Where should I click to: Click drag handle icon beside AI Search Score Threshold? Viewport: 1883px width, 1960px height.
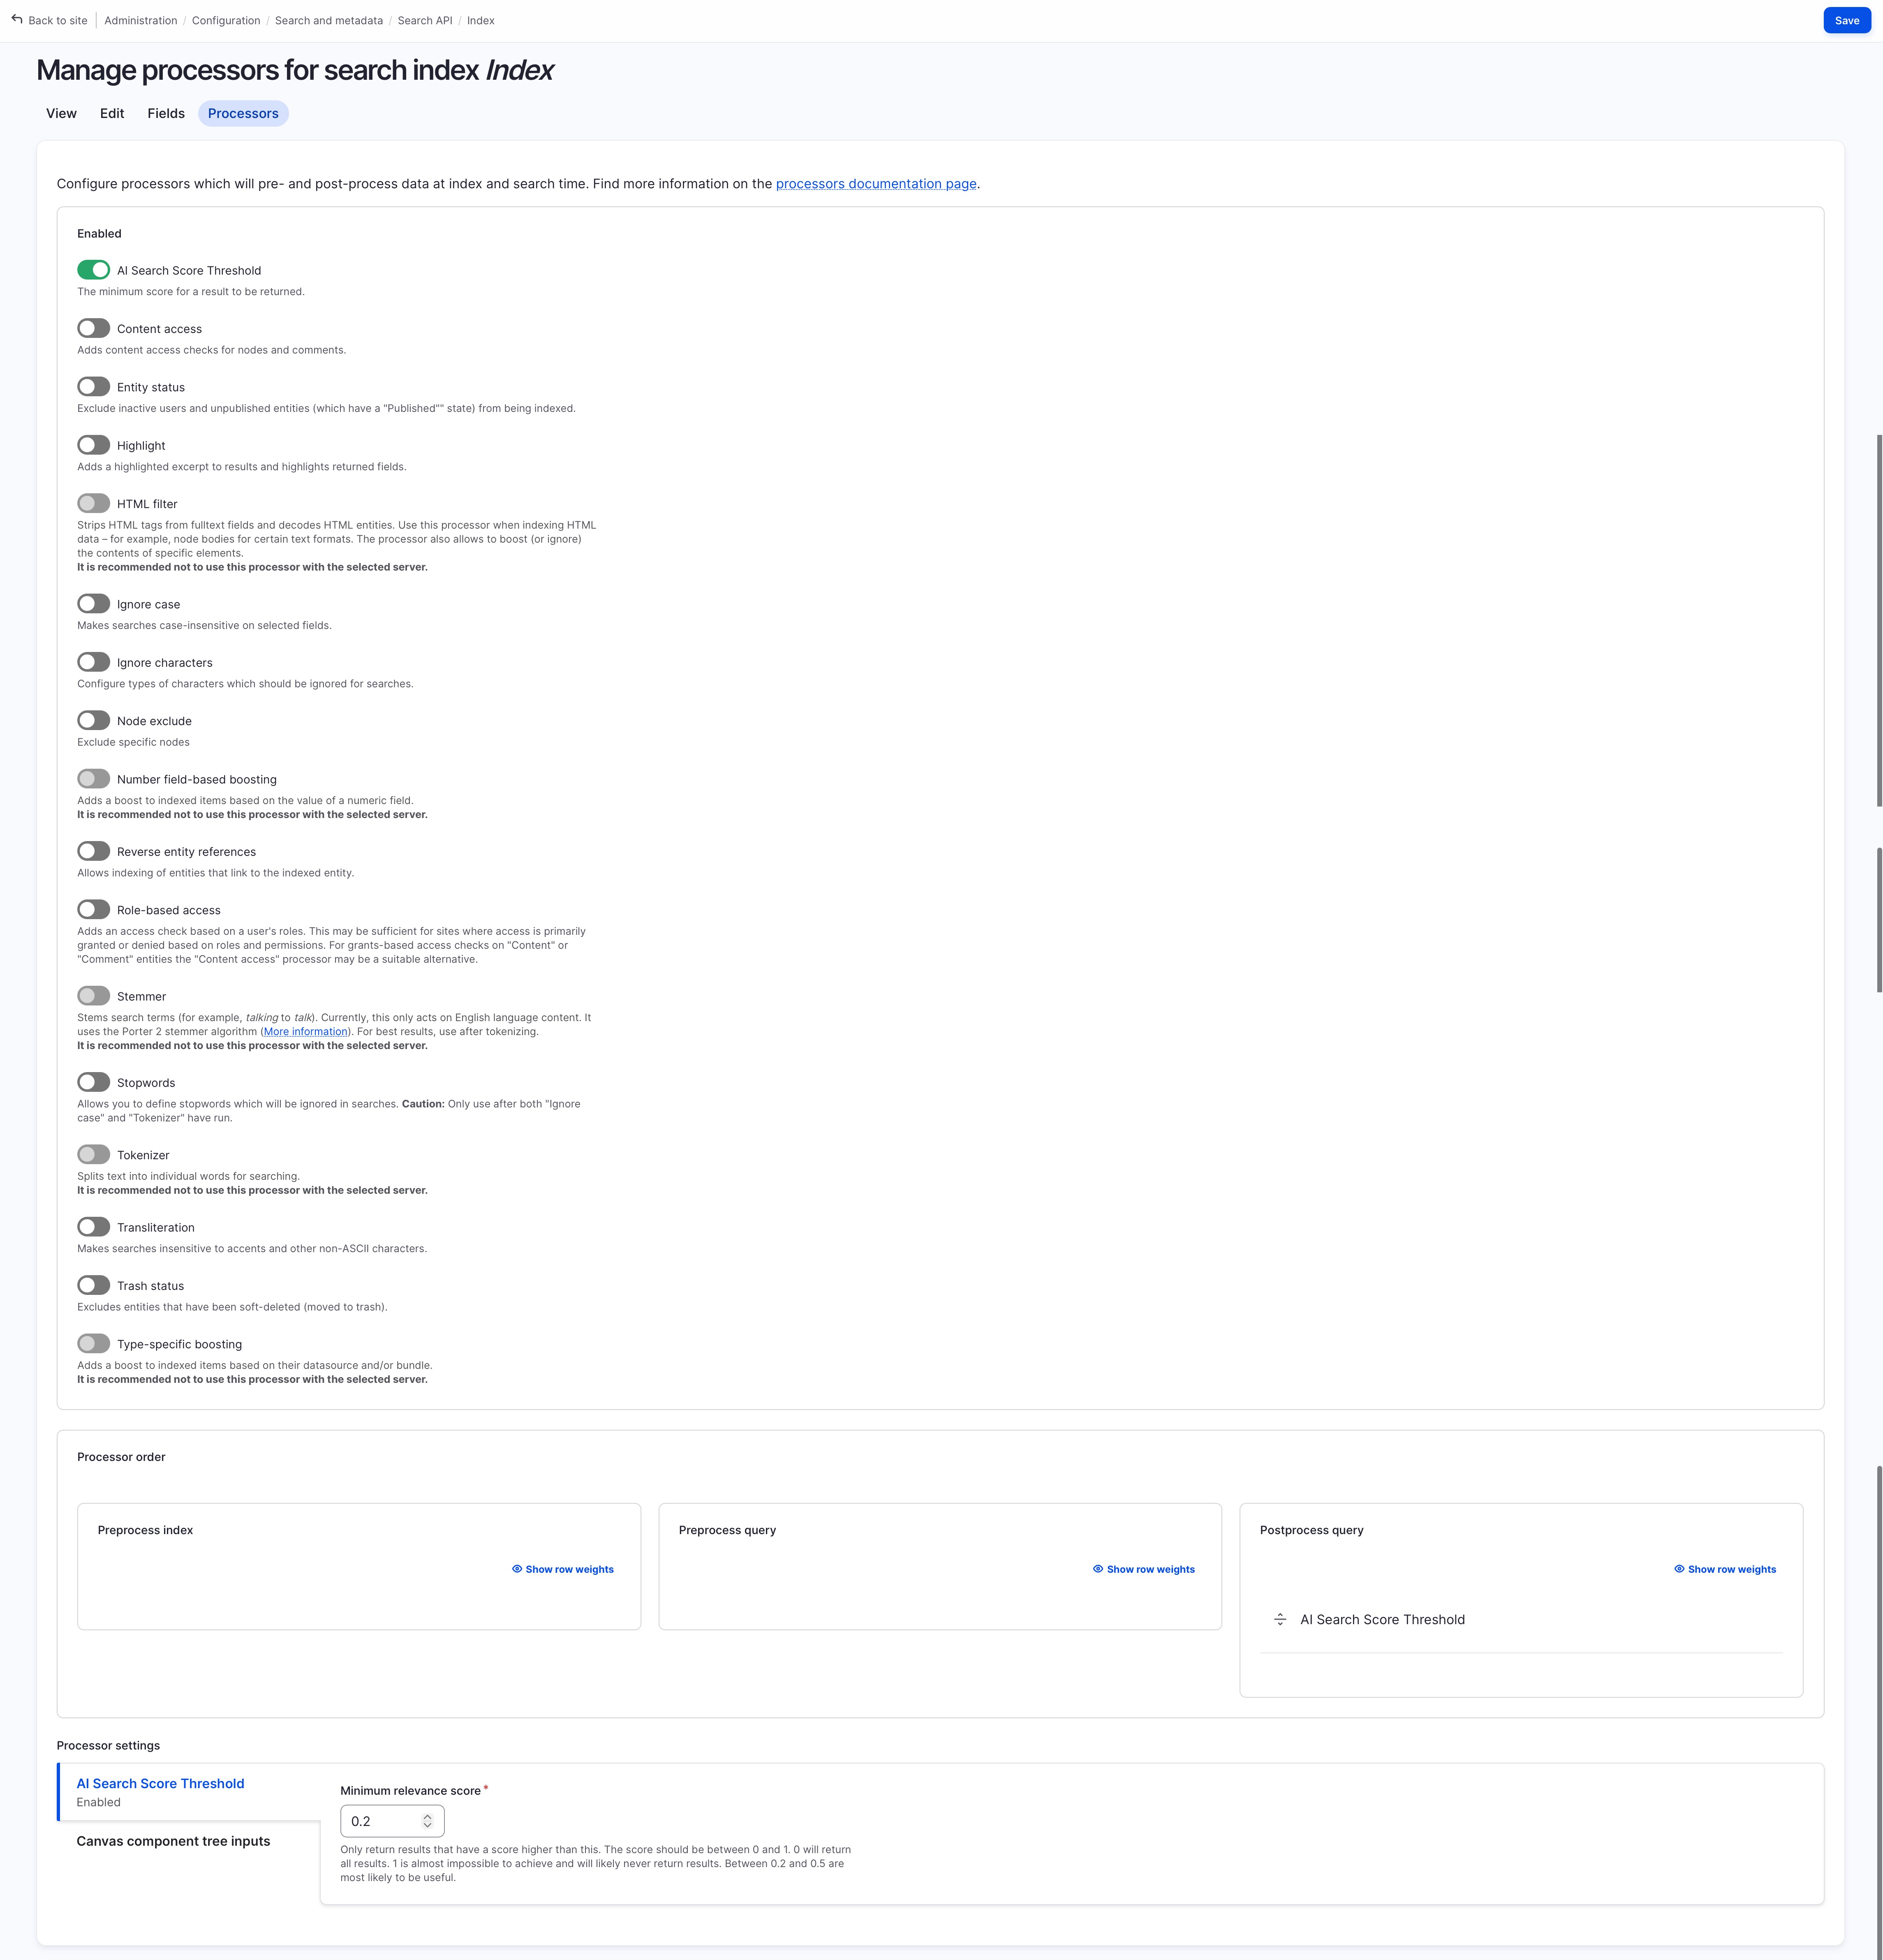[x=1279, y=1619]
